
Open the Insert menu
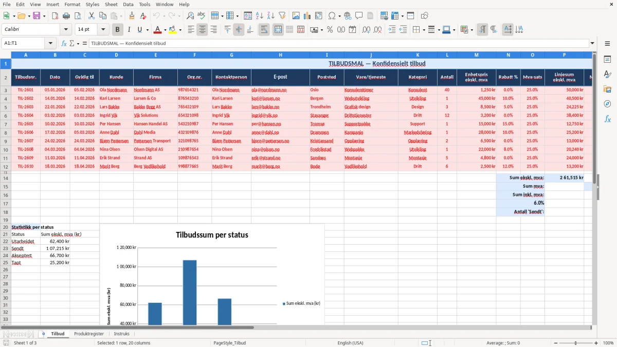coord(52,4)
